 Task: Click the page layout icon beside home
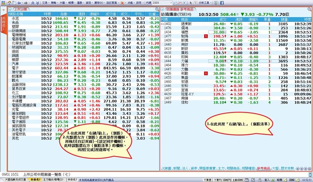(x=14, y=3)
